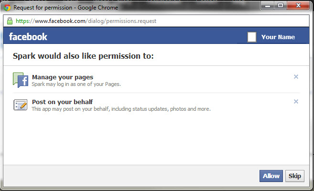The width and height of the screenshot is (314, 191).
Task: Click the Skip button
Action: click(x=294, y=176)
